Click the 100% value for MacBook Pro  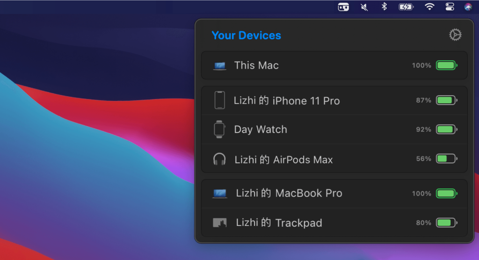pos(421,194)
